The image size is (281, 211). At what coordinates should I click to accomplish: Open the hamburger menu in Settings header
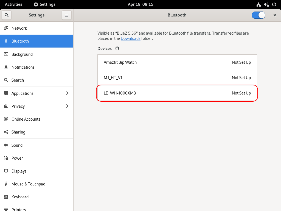(66, 15)
